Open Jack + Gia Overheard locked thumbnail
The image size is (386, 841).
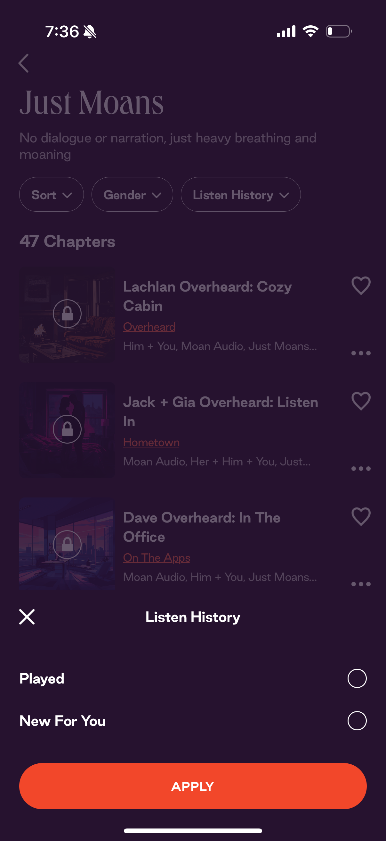coord(67,430)
